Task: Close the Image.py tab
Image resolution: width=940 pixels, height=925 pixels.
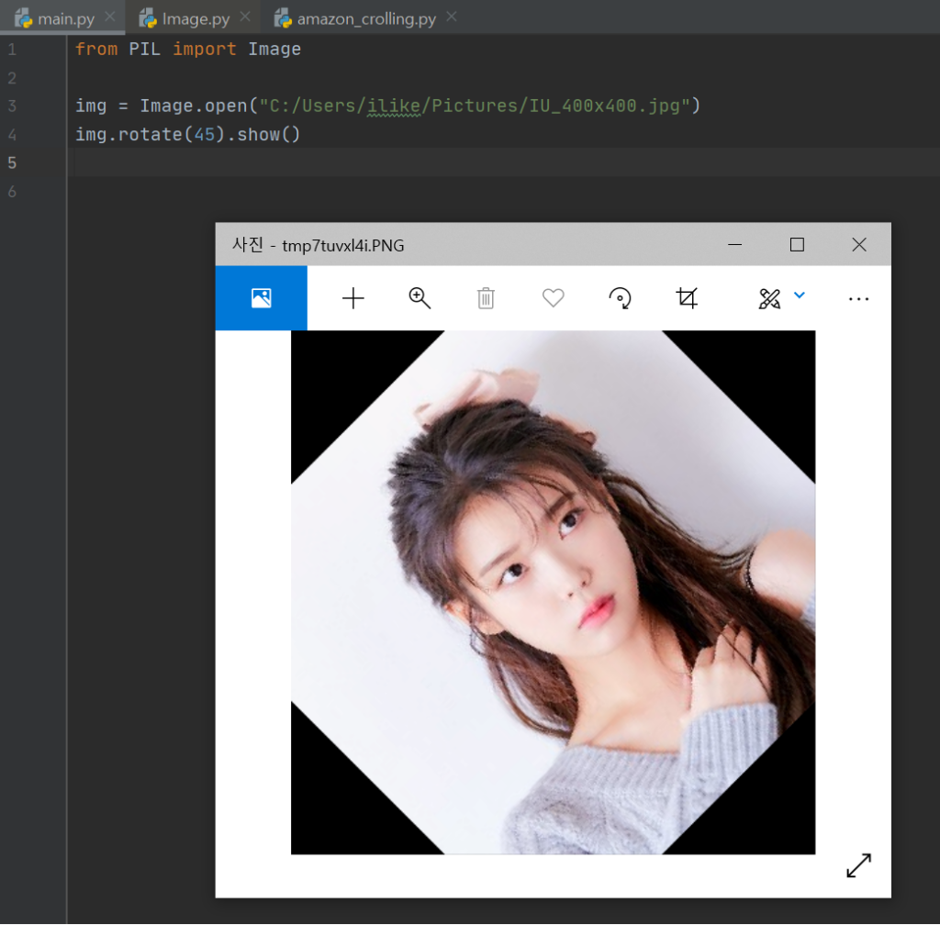Action: 246,17
